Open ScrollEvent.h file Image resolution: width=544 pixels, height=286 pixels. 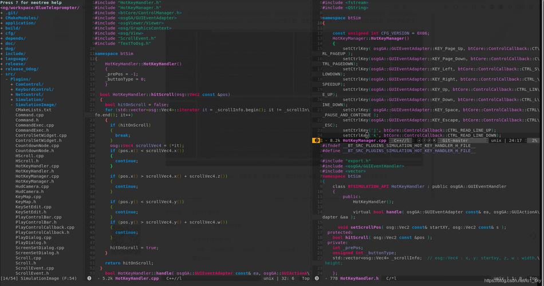(32, 273)
